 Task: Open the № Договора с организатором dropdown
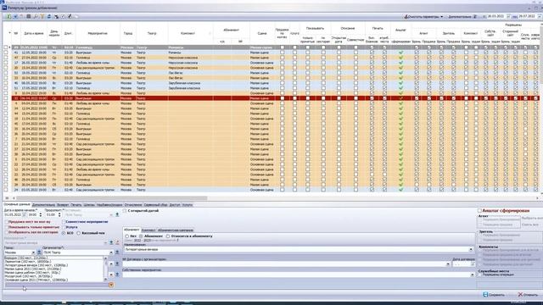[x=448, y=264]
